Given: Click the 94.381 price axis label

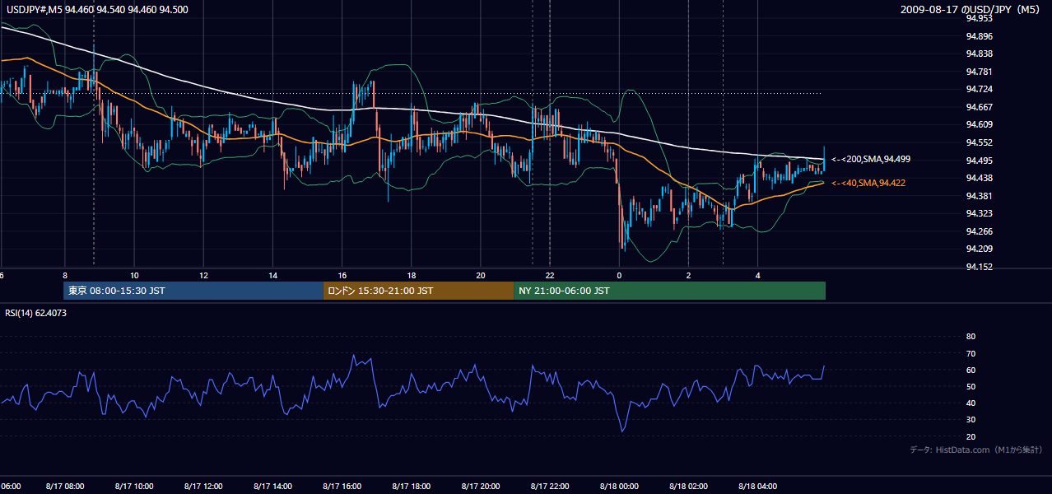Looking at the screenshot, I should [x=980, y=196].
